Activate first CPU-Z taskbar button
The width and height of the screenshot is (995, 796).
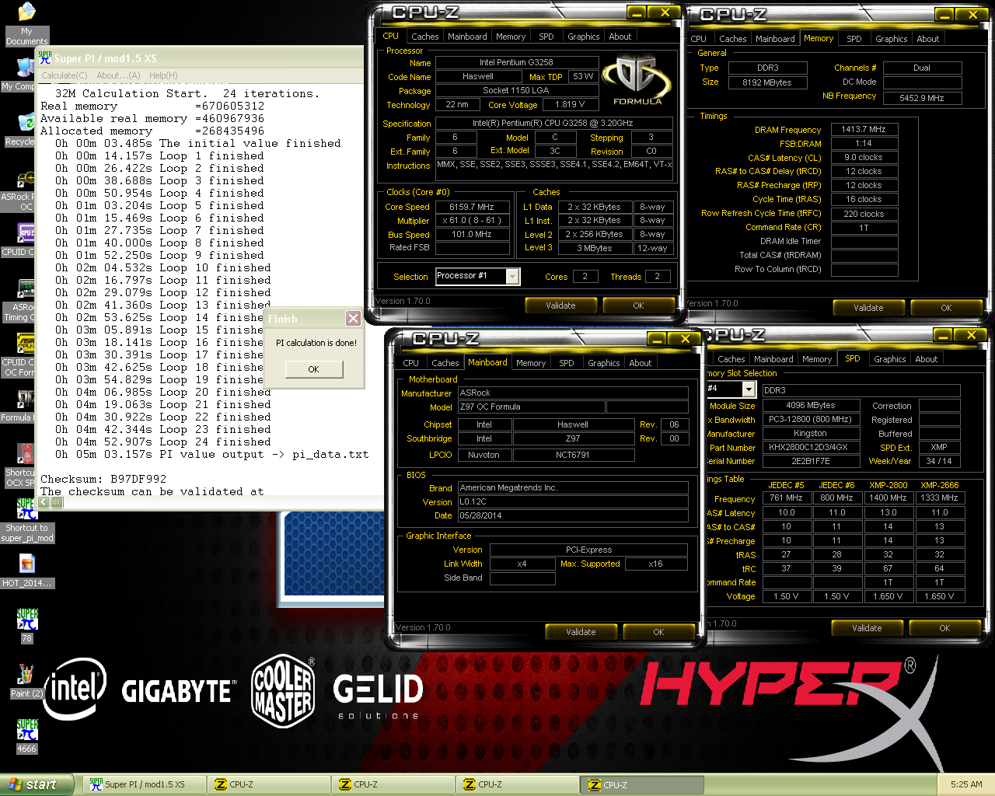(269, 784)
